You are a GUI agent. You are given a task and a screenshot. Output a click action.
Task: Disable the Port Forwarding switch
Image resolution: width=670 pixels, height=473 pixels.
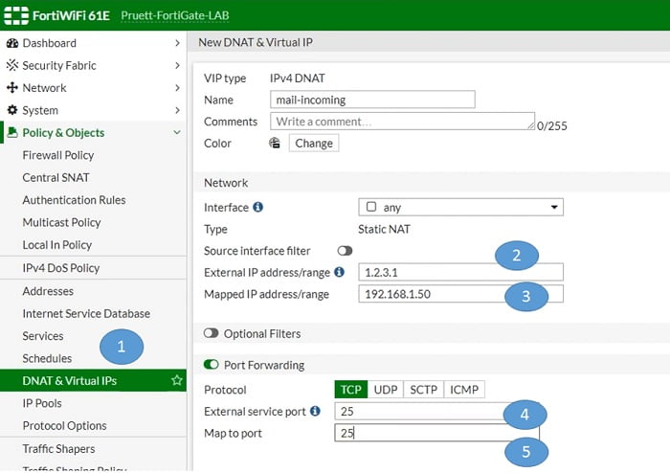click(x=212, y=365)
